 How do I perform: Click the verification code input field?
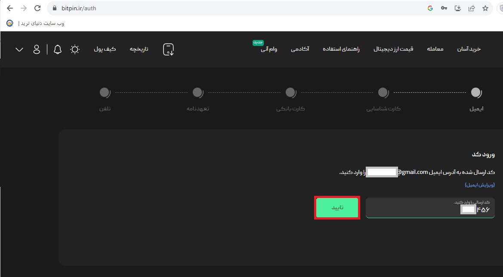(x=430, y=208)
